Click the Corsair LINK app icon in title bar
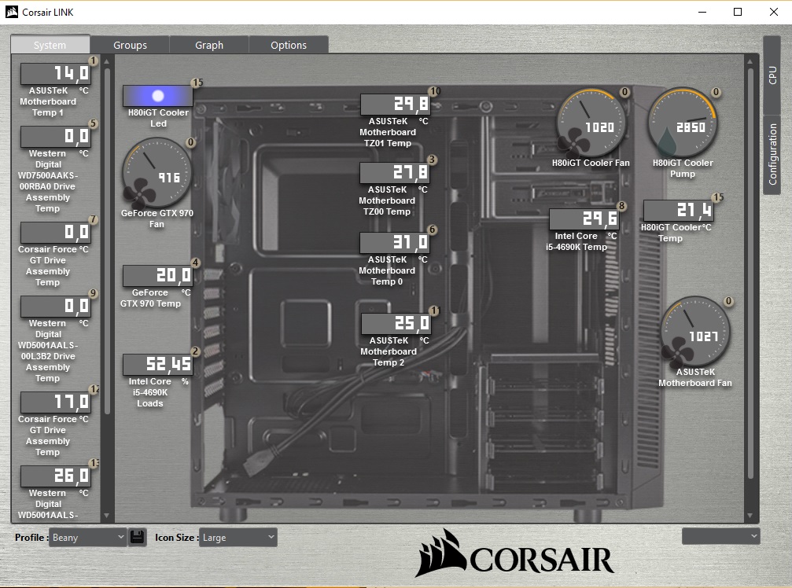 12,12
